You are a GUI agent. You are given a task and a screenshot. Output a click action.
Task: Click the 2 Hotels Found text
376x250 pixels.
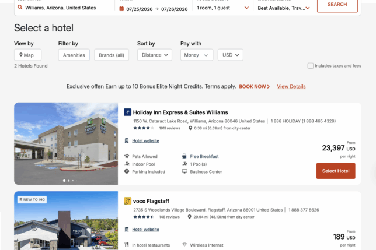click(x=31, y=66)
